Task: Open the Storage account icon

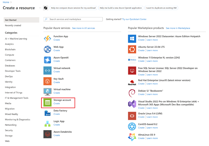Action: coord(47,102)
